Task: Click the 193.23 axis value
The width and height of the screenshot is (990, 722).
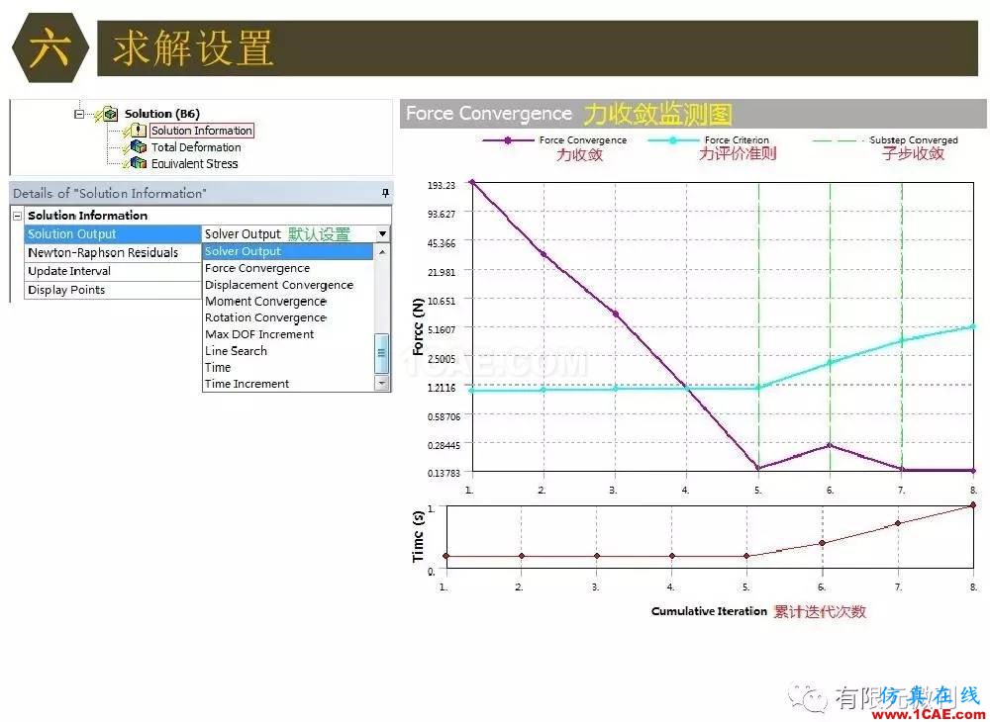Action: [442, 185]
